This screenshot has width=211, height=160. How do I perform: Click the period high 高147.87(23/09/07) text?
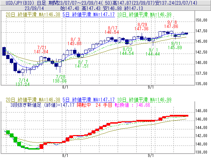point(133,3)
